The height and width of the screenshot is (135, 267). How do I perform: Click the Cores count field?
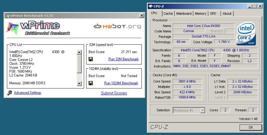(x=225, y=110)
